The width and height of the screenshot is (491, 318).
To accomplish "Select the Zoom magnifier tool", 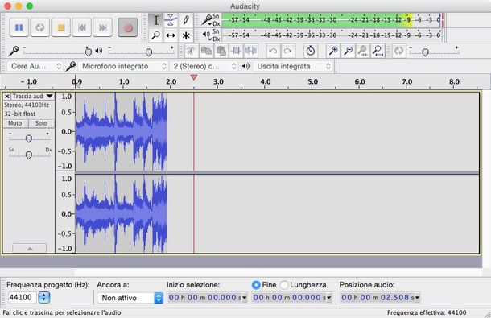I will (x=155, y=35).
